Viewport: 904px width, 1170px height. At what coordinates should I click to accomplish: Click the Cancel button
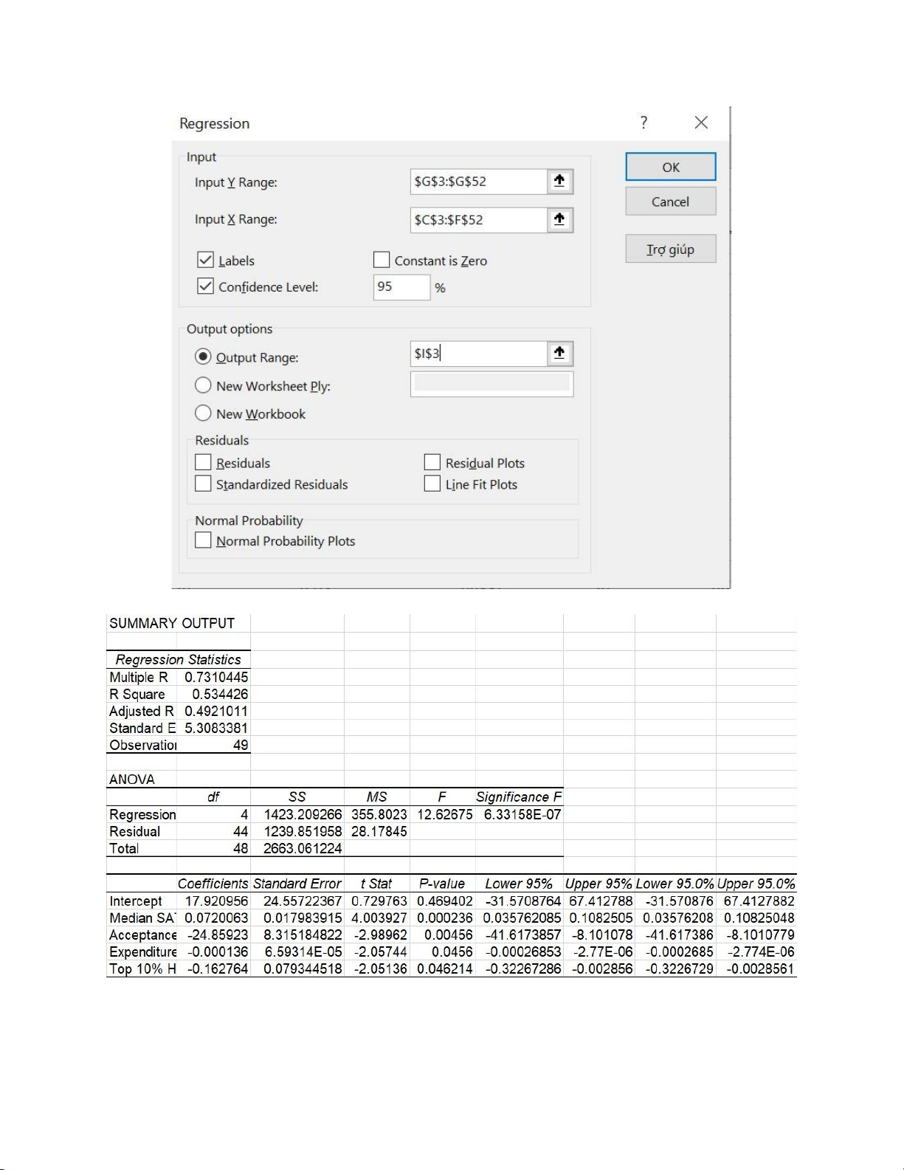[x=671, y=202]
